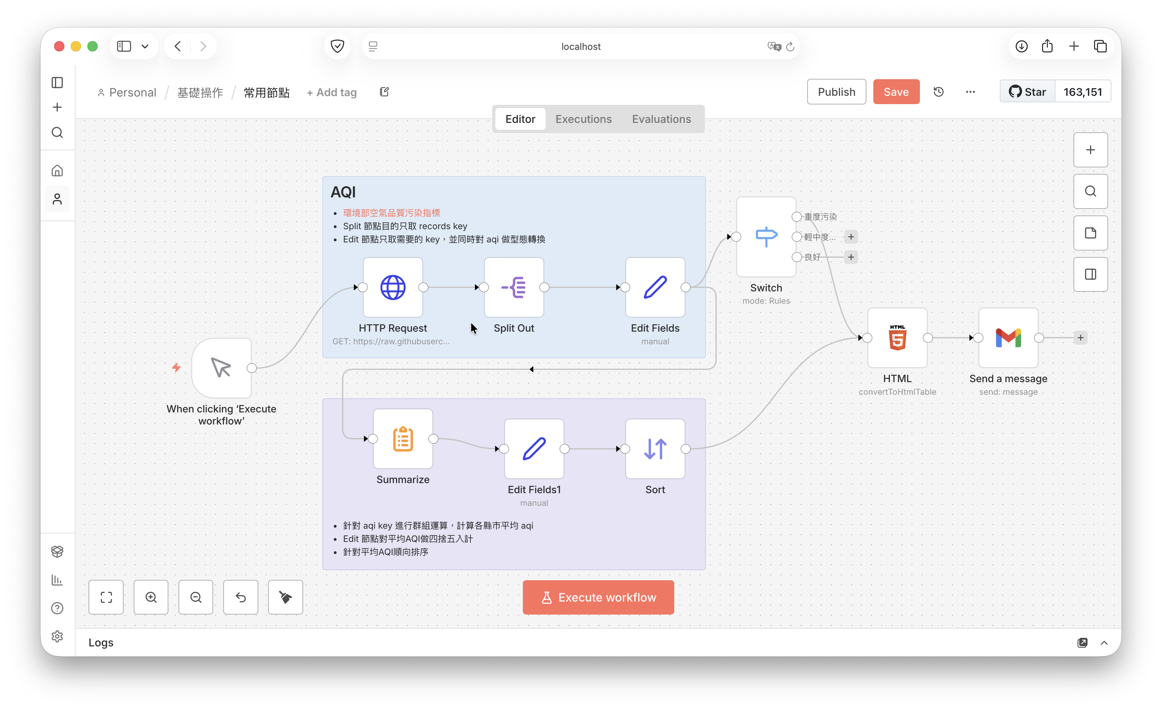Toggle the right side panel button
The image size is (1162, 710).
point(1090,274)
